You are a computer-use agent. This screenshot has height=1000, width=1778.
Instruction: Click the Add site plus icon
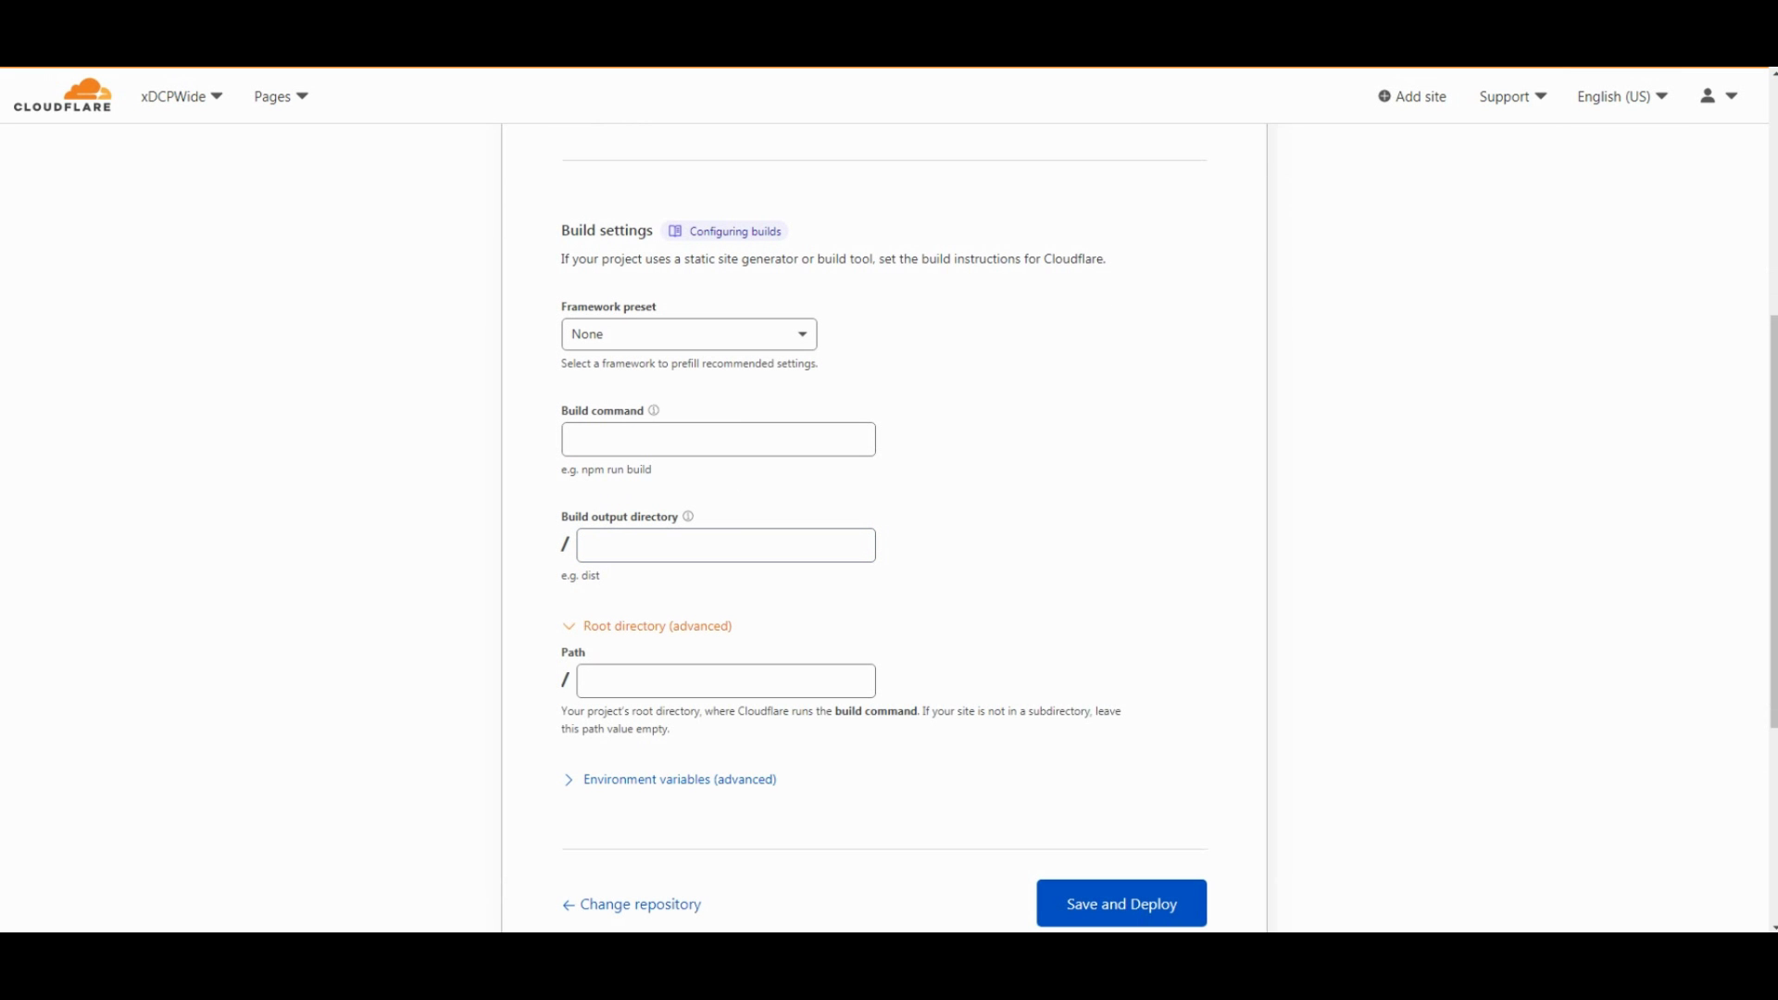[x=1384, y=96]
